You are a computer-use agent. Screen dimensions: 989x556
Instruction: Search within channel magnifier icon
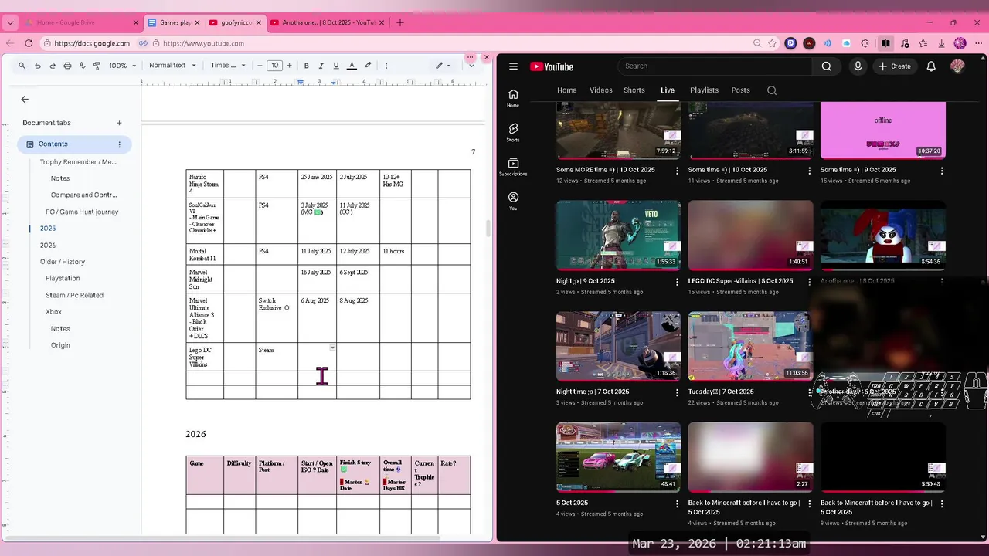click(x=772, y=90)
